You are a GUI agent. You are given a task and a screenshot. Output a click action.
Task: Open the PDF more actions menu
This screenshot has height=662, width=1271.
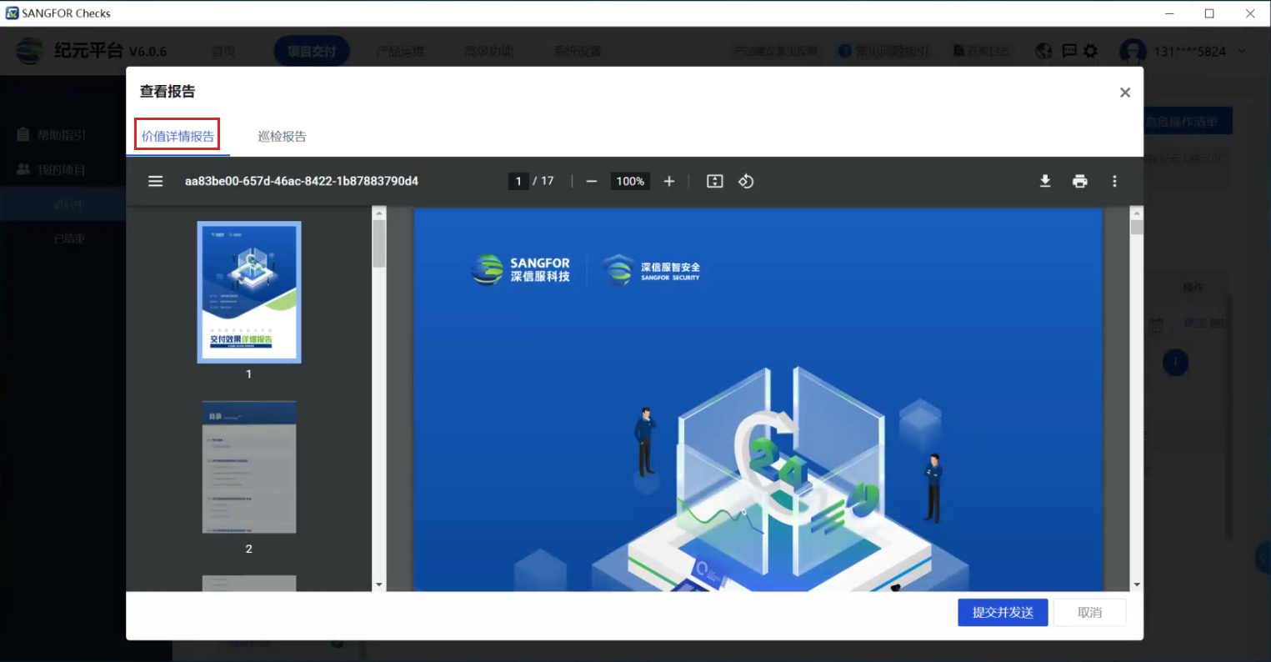pos(1114,181)
